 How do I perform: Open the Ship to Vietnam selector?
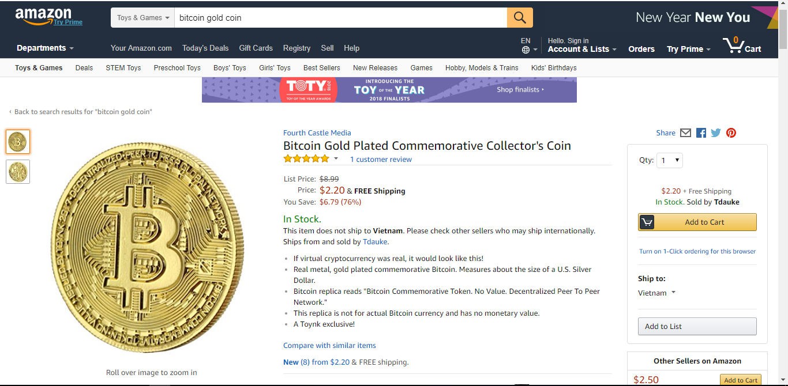click(656, 293)
